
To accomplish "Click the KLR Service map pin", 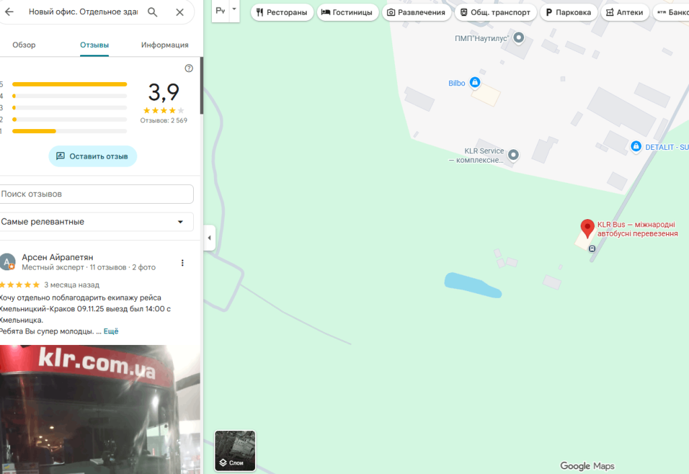I will coord(513,155).
